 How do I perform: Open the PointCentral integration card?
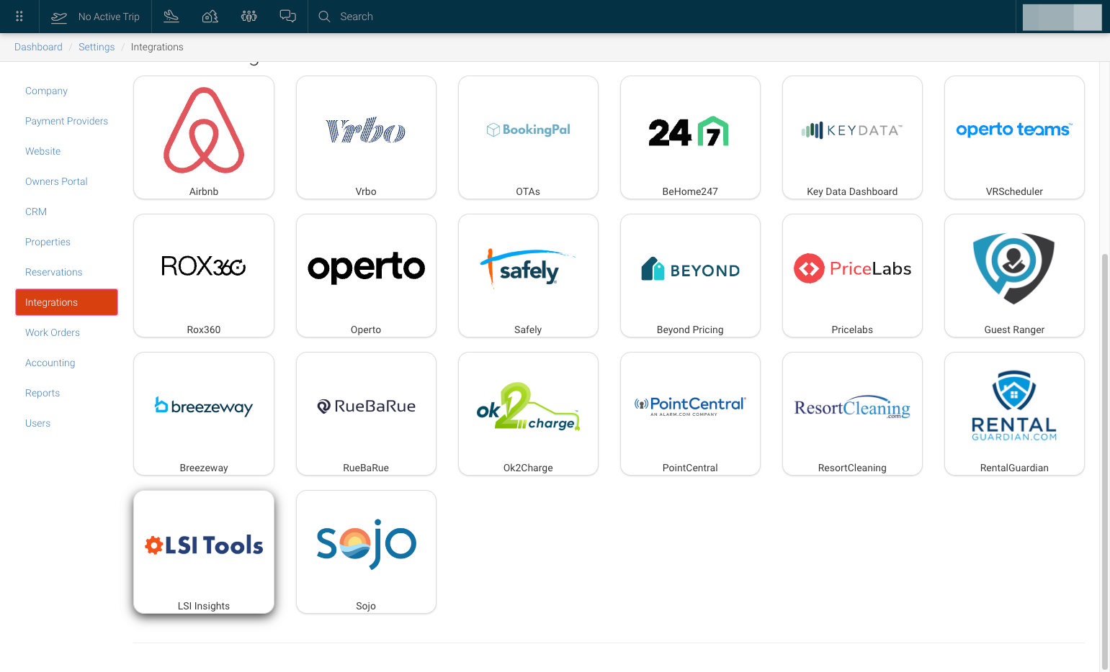point(690,414)
